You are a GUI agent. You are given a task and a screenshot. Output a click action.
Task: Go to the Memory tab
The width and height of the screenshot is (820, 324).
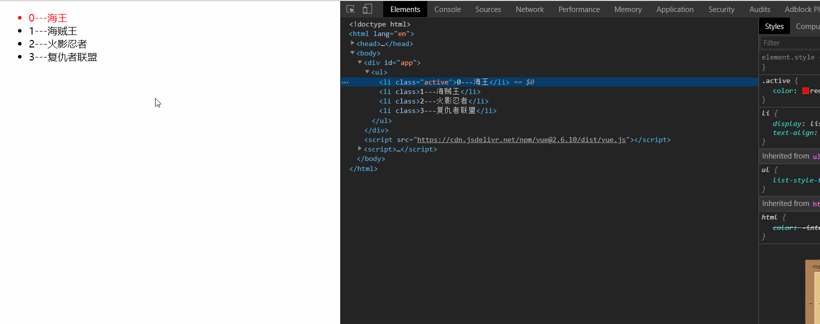628,9
